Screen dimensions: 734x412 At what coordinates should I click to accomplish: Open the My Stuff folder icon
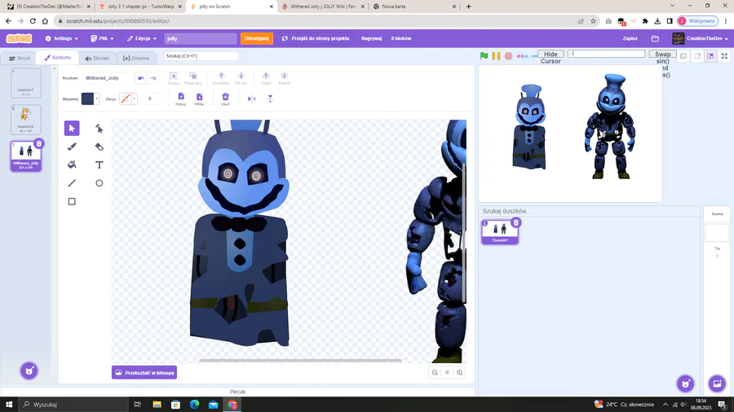655,38
